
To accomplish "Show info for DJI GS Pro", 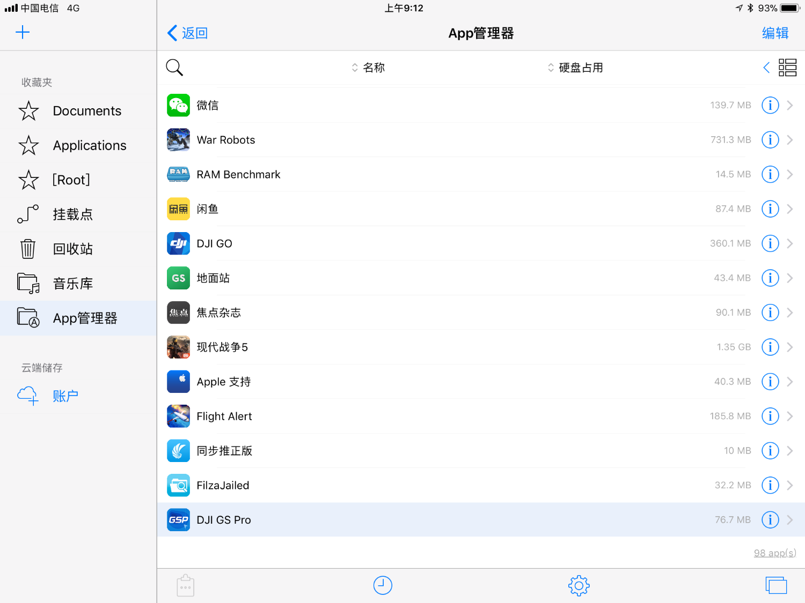I will tap(770, 520).
